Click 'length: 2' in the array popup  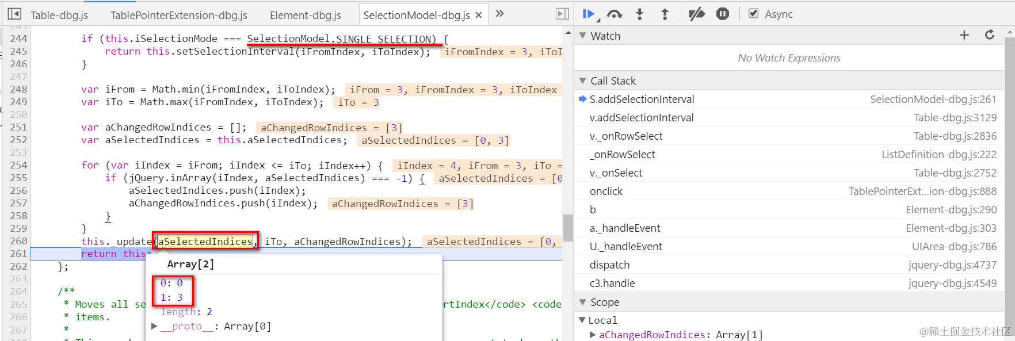coord(186,312)
